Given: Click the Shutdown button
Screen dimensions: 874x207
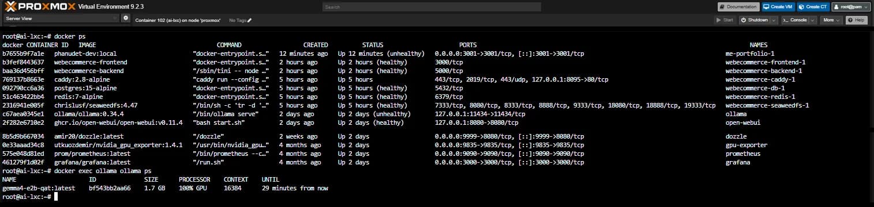Looking at the screenshot, I should [x=755, y=20].
